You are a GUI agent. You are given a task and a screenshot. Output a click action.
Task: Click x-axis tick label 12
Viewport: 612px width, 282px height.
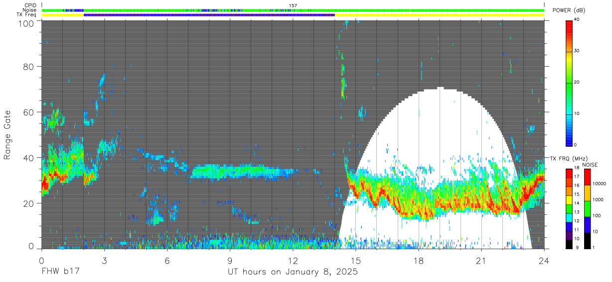[x=293, y=261]
